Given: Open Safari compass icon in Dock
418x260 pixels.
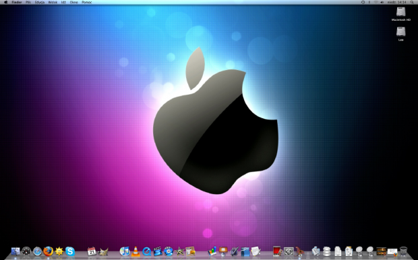Looking at the screenshot, I should [x=37, y=251].
